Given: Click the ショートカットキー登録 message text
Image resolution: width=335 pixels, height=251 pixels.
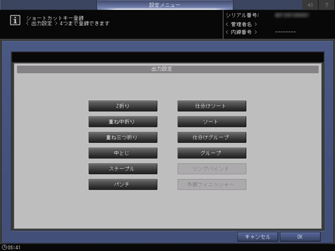Looking at the screenshot, I should [55, 18].
